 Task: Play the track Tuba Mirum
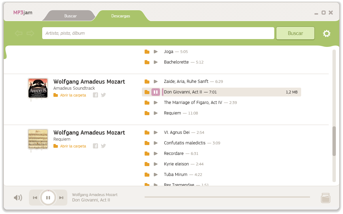tap(156, 174)
